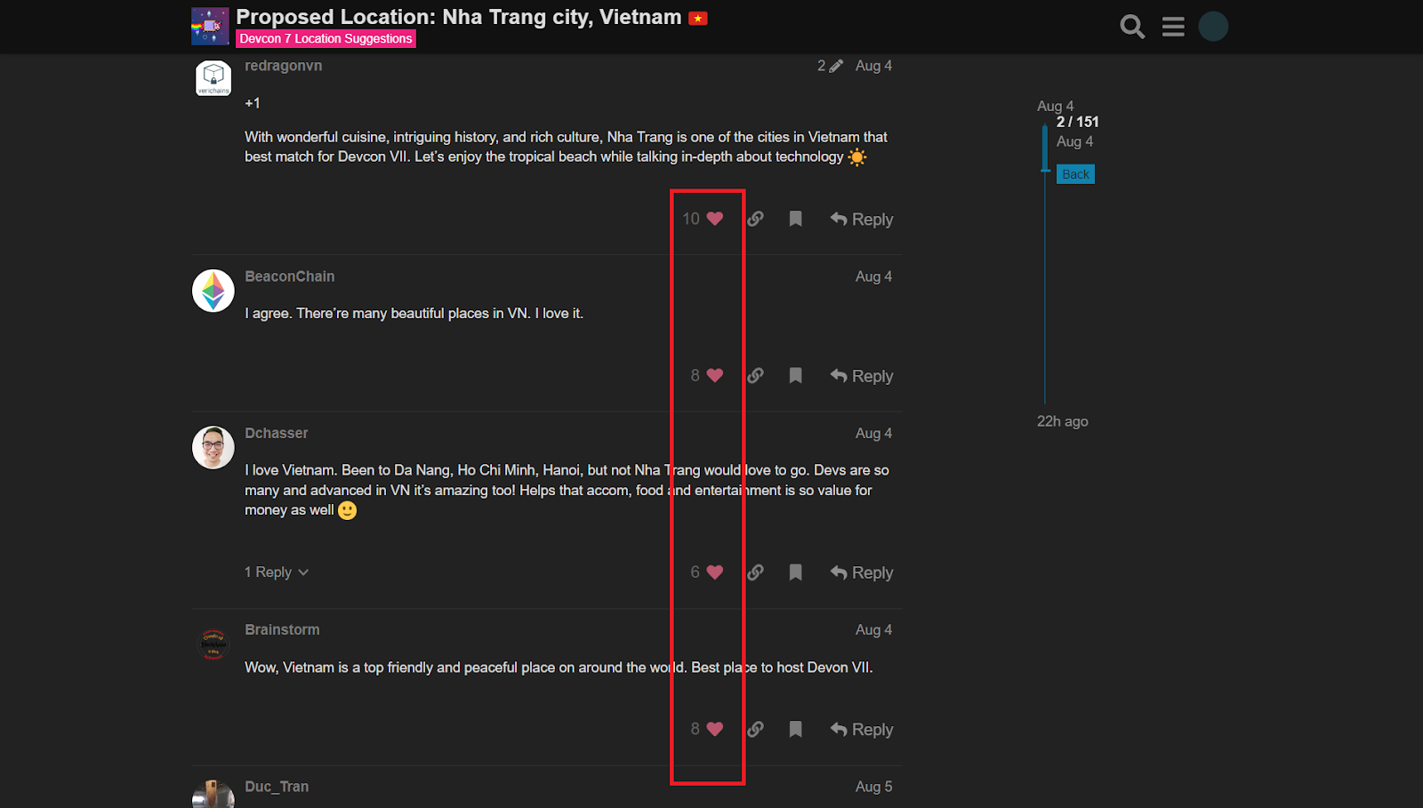Open the search magnifier icon
This screenshot has width=1423, height=808.
pos(1132,27)
